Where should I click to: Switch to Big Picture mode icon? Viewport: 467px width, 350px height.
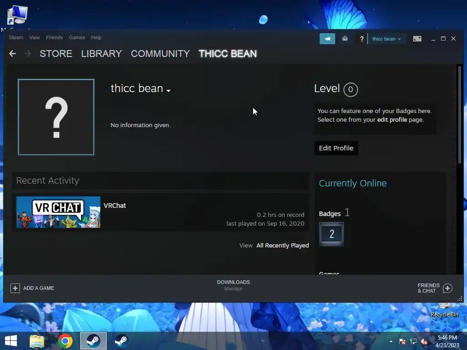(x=417, y=39)
